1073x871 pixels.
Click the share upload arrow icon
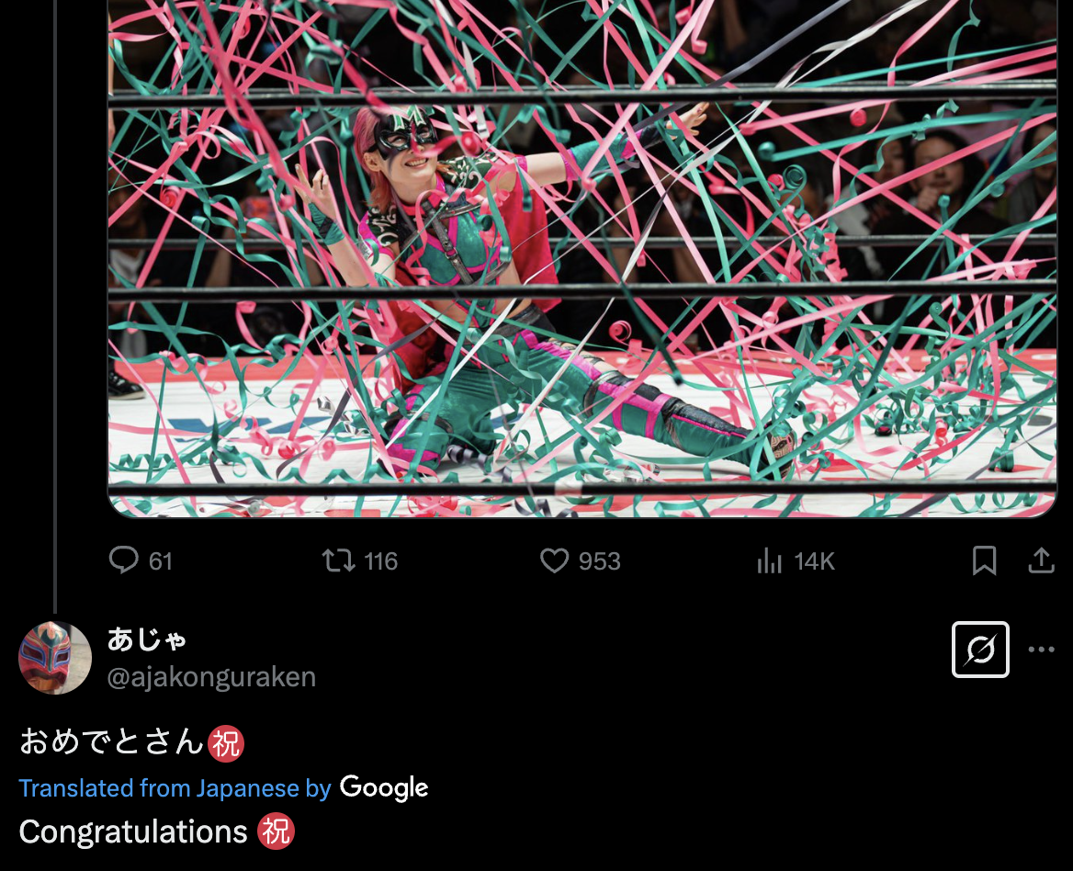point(1041,560)
